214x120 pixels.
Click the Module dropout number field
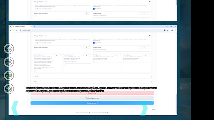click(x=146, y=55)
